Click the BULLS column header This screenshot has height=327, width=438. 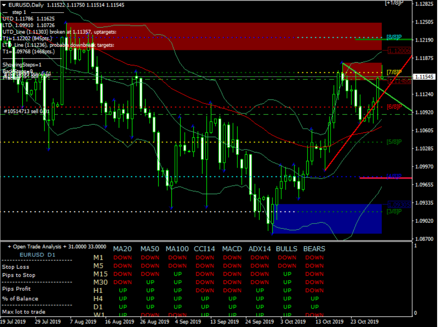pos(287,249)
